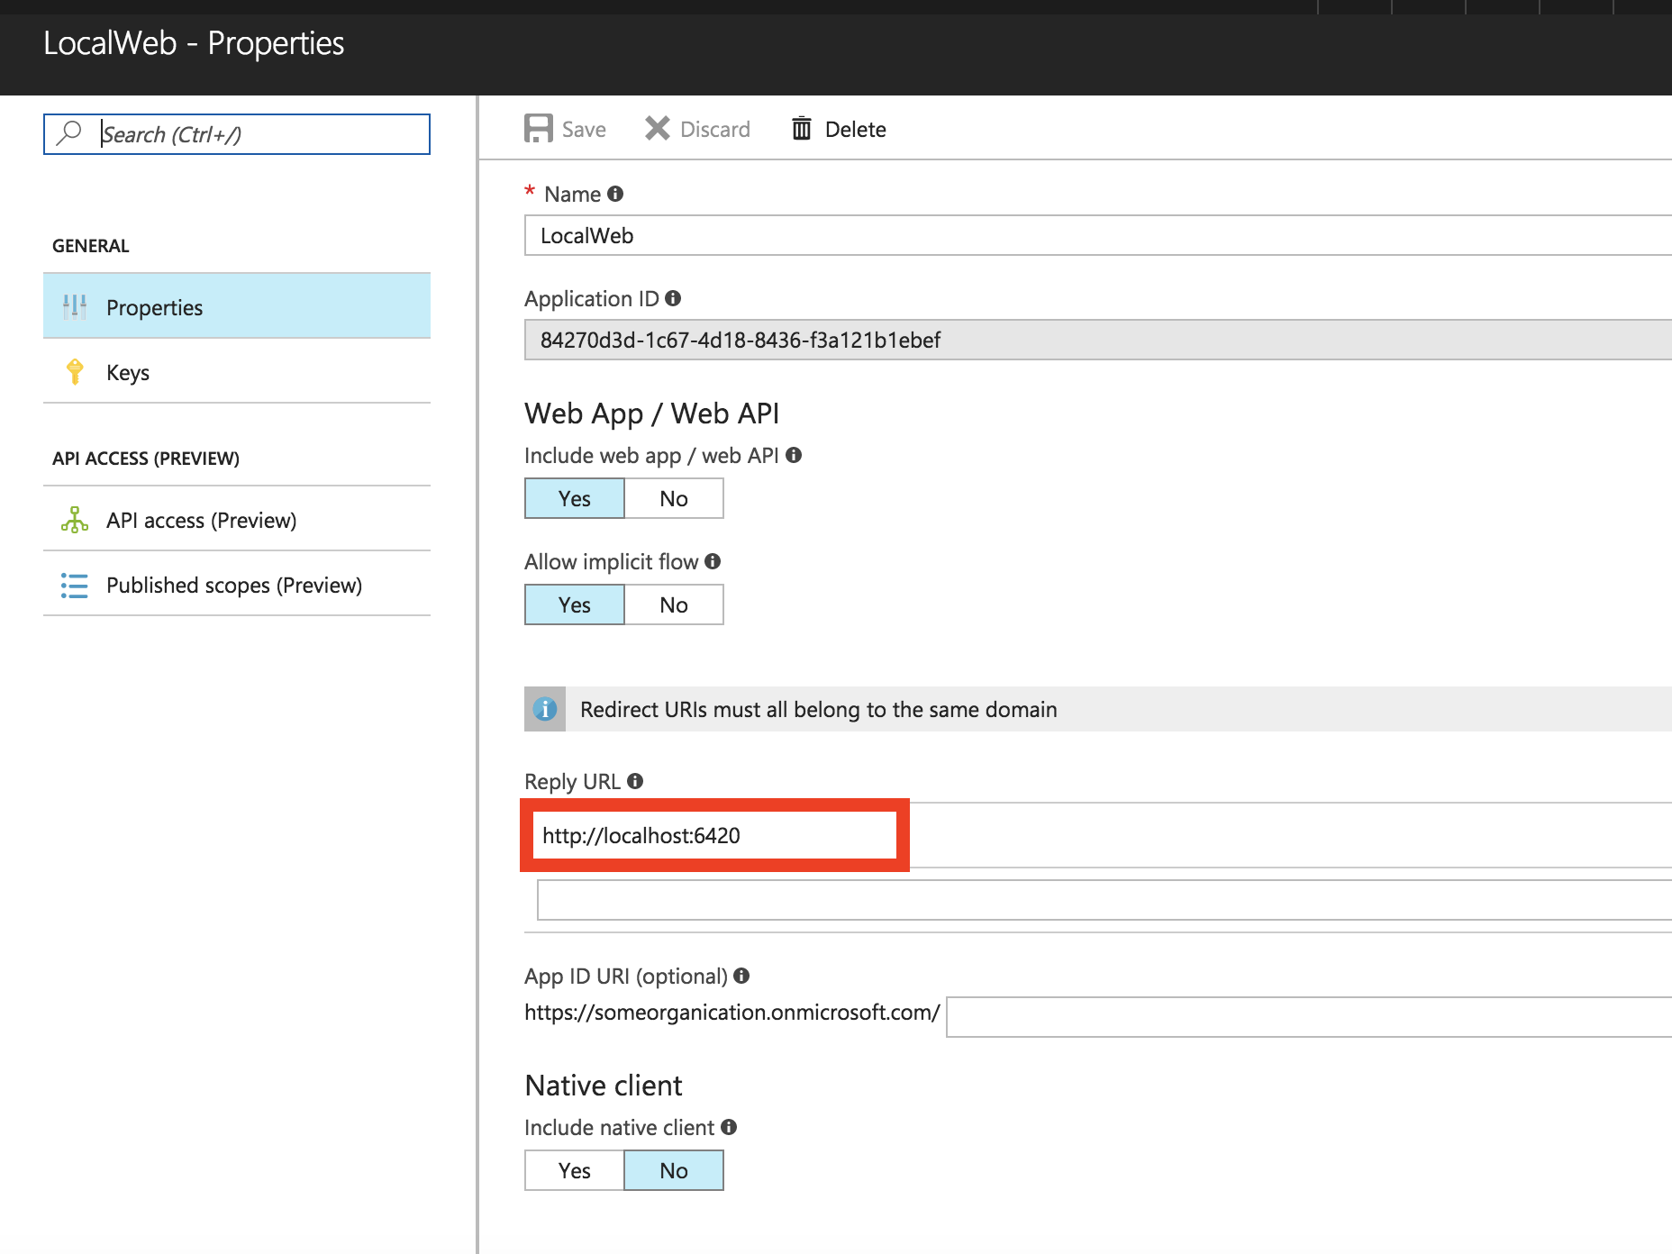Focus the Search (Ctrl+/) box
1672x1254 pixels.
(237, 134)
